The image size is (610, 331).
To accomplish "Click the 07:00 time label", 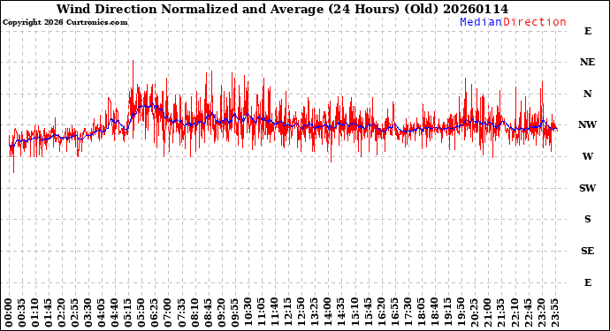I will pyautogui.click(x=168, y=312).
